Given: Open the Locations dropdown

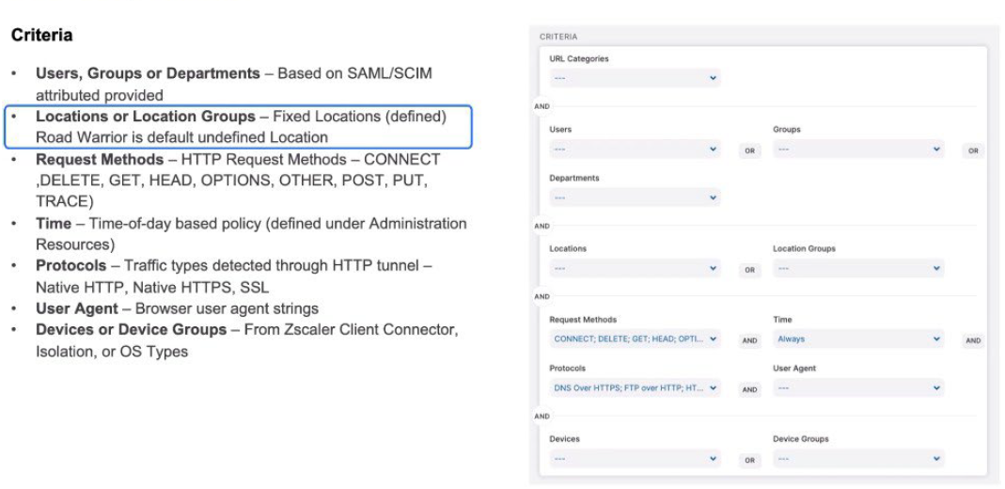Looking at the screenshot, I should [x=635, y=269].
